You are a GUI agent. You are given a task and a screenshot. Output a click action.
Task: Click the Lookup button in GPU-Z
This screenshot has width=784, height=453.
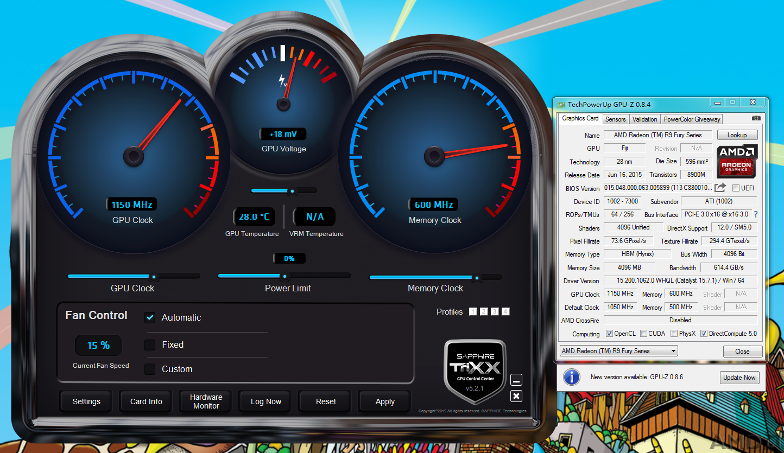(737, 135)
